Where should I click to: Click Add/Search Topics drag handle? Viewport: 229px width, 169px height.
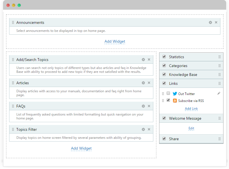13,60
